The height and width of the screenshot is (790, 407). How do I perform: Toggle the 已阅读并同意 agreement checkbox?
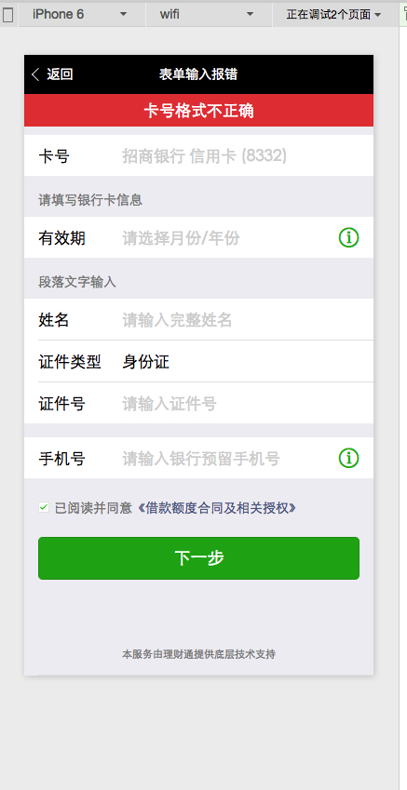coord(44,507)
